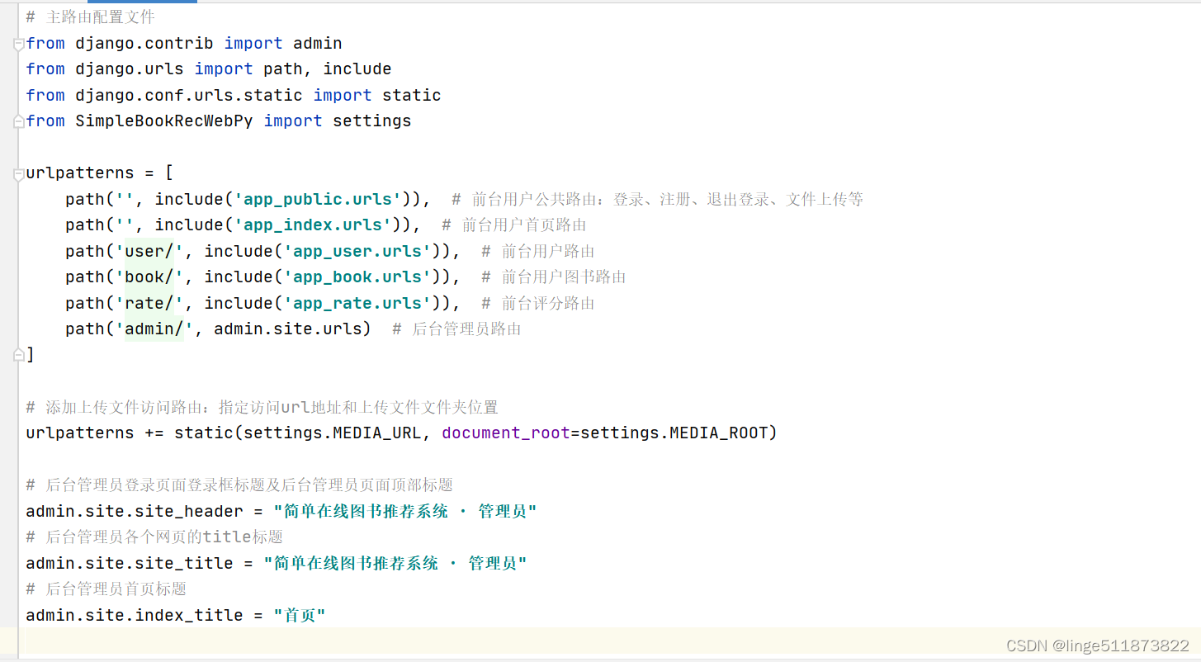Image resolution: width=1201 pixels, height=662 pixels.
Task: Click the 'rate/' route string
Action: point(149,303)
